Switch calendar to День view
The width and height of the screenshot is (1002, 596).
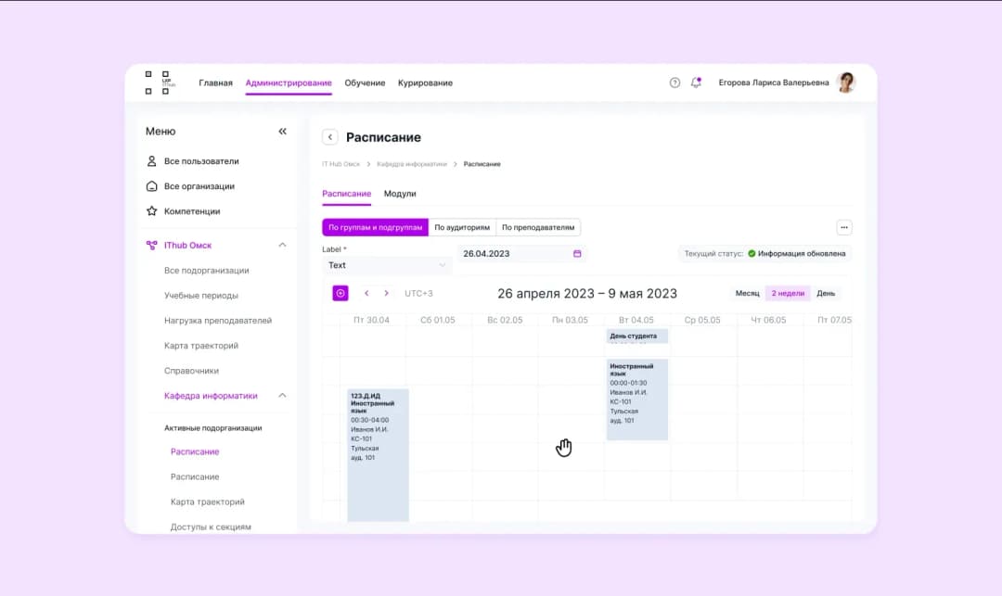826,294
